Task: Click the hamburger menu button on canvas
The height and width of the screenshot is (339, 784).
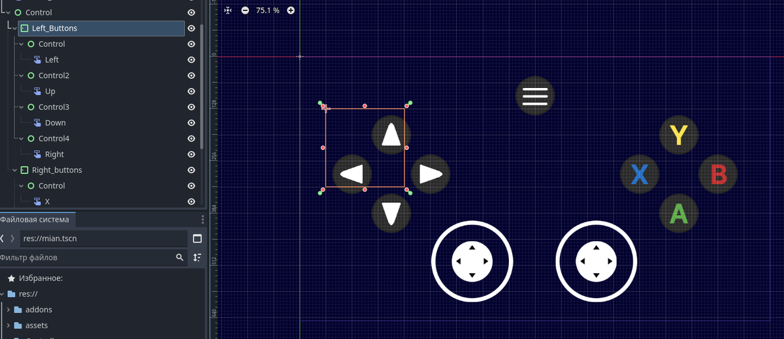Action: point(534,96)
